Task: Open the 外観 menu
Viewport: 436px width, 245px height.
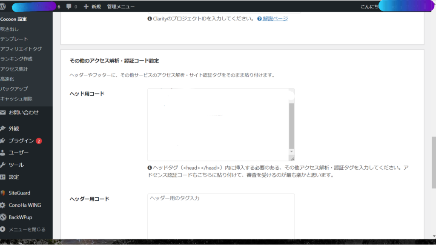Action: (x=14, y=128)
